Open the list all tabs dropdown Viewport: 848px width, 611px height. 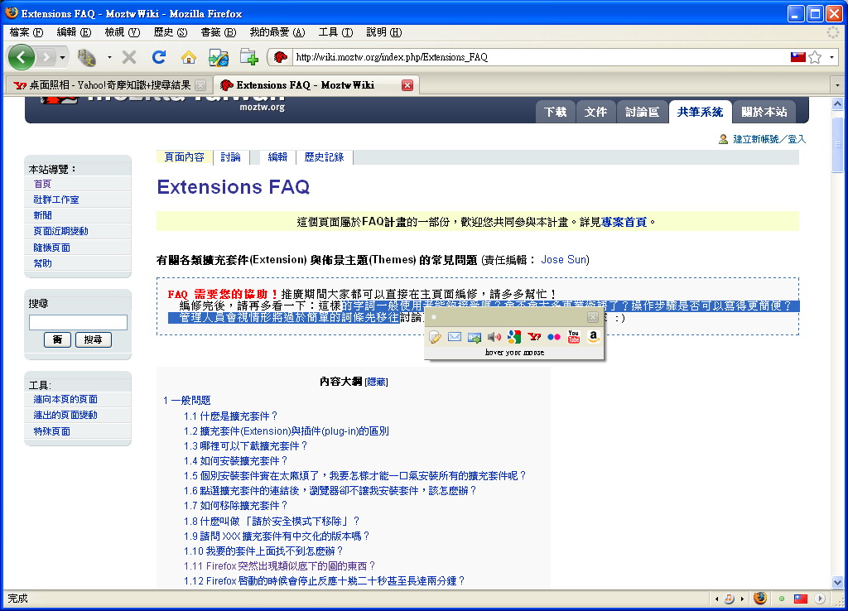(837, 85)
